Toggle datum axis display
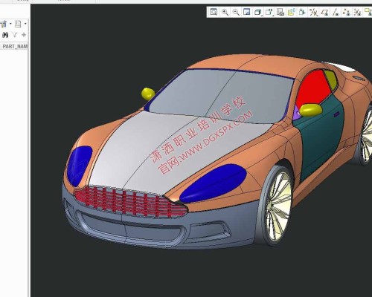The width and height of the screenshot is (372, 297). click(x=336, y=12)
